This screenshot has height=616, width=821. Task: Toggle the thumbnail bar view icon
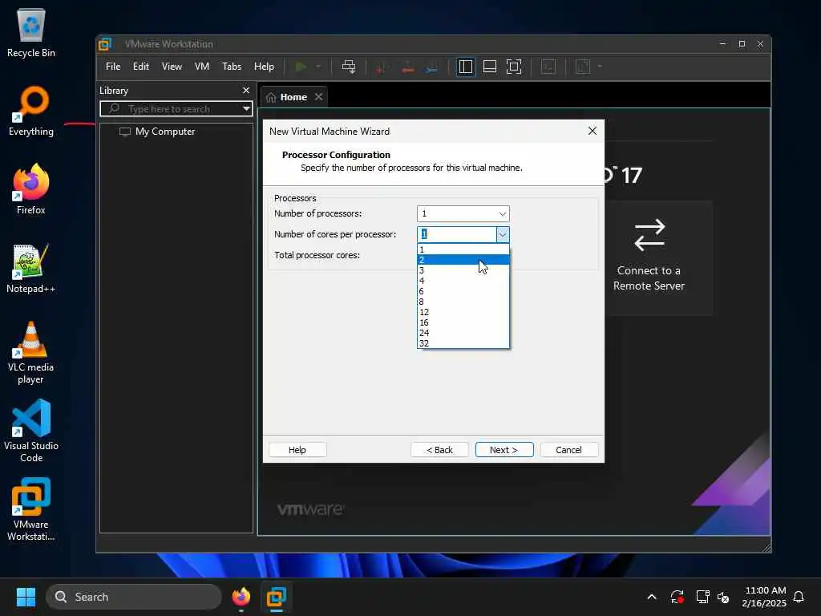pyautogui.click(x=490, y=67)
